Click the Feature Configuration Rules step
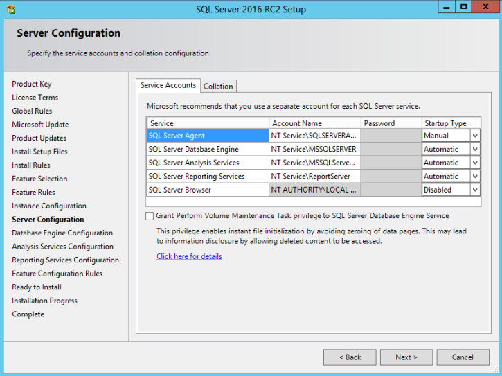Image resolution: width=502 pixels, height=376 pixels. pyautogui.click(x=57, y=274)
